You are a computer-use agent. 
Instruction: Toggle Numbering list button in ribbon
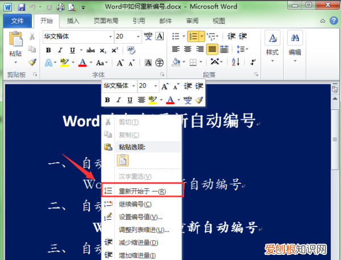click(x=193, y=36)
